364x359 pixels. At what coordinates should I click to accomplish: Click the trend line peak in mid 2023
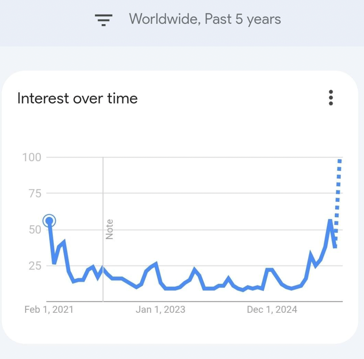coord(195,269)
